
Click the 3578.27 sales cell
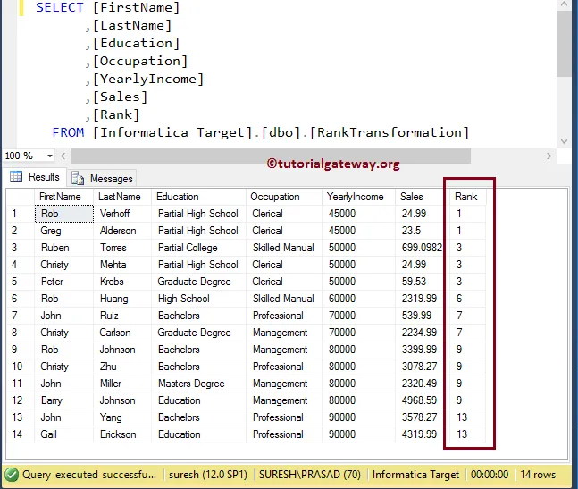coord(422,417)
